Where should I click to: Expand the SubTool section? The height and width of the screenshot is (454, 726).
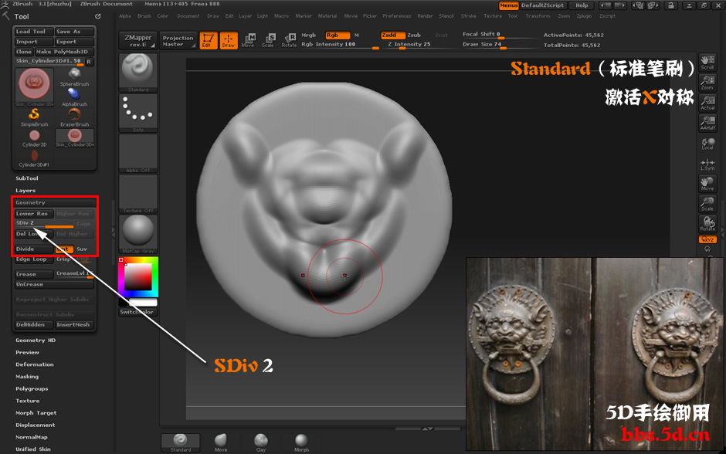click(x=27, y=178)
